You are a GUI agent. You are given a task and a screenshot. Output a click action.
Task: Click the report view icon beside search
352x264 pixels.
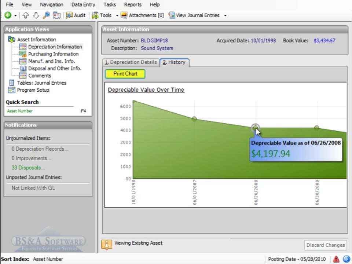point(56,15)
